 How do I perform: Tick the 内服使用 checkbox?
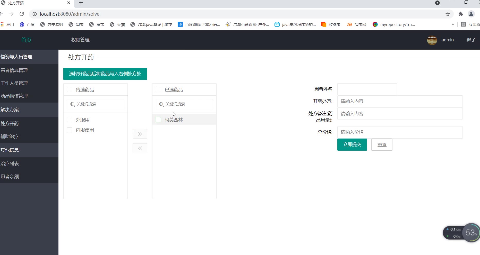70,130
